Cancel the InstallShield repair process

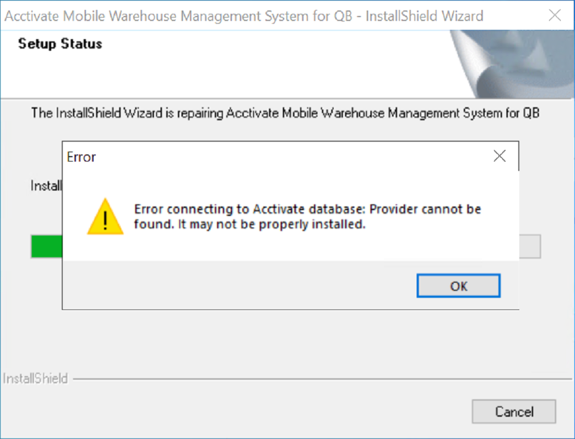point(513,411)
